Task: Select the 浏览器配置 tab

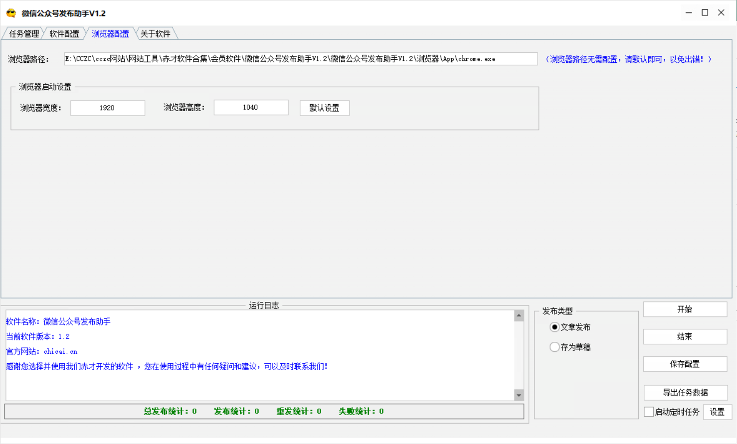Action: [110, 33]
